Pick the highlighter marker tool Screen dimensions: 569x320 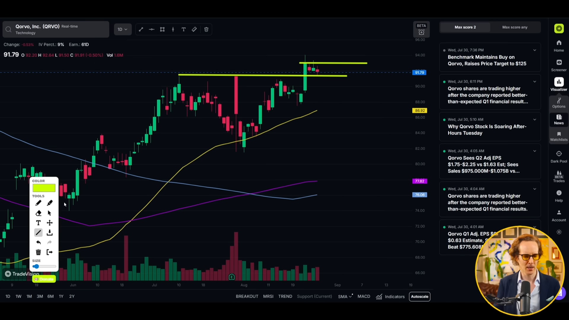(50, 203)
